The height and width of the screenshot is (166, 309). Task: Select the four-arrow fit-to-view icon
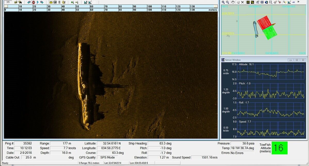tap(262, 2)
